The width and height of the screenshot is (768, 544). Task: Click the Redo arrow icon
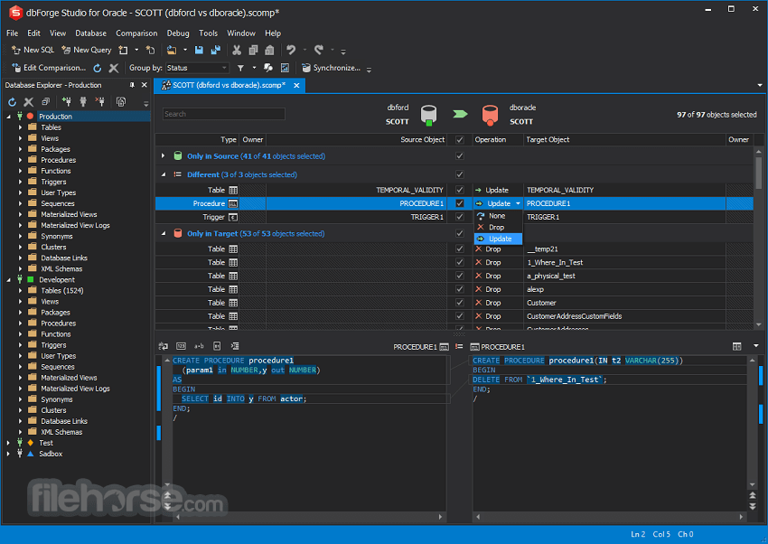click(319, 50)
